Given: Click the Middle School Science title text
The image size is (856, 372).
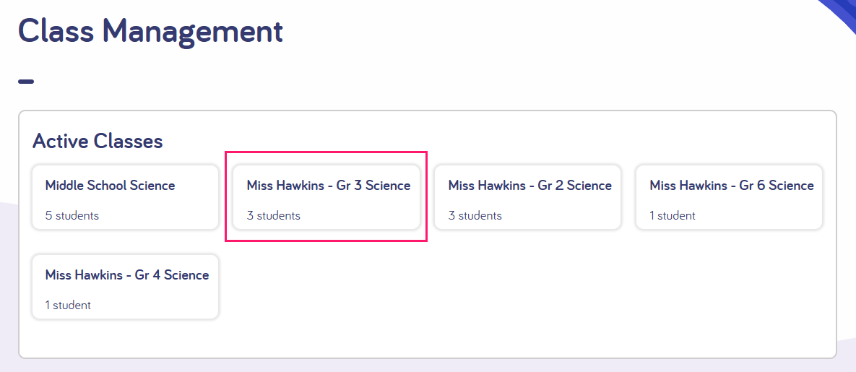Looking at the screenshot, I should [111, 186].
